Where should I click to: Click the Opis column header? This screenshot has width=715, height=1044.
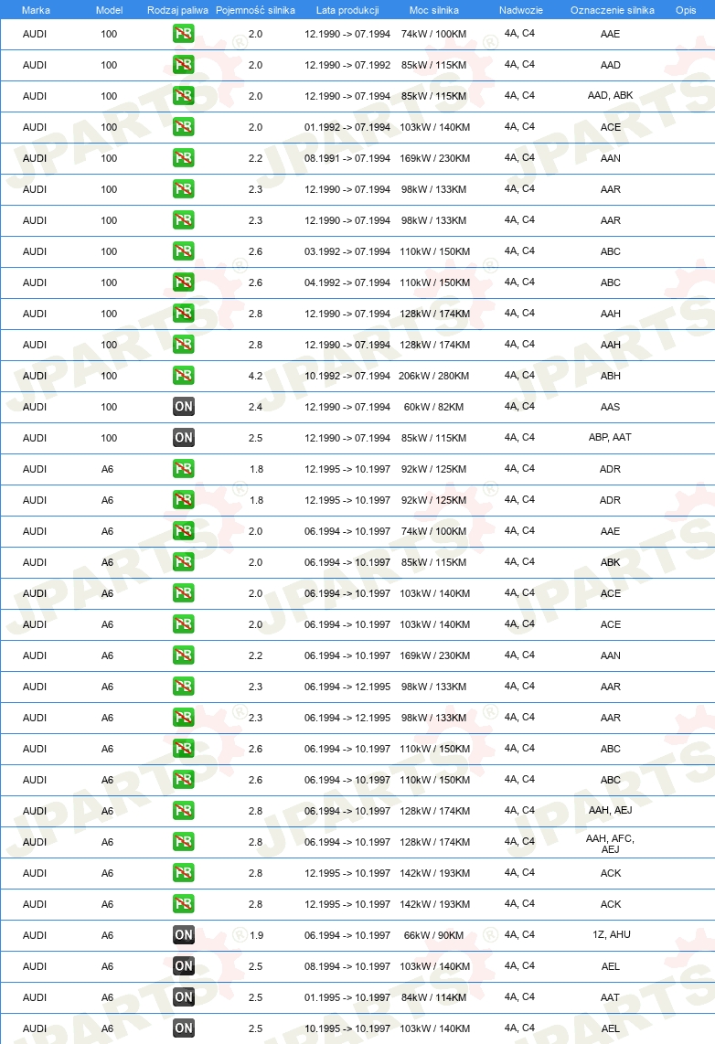coord(686,10)
